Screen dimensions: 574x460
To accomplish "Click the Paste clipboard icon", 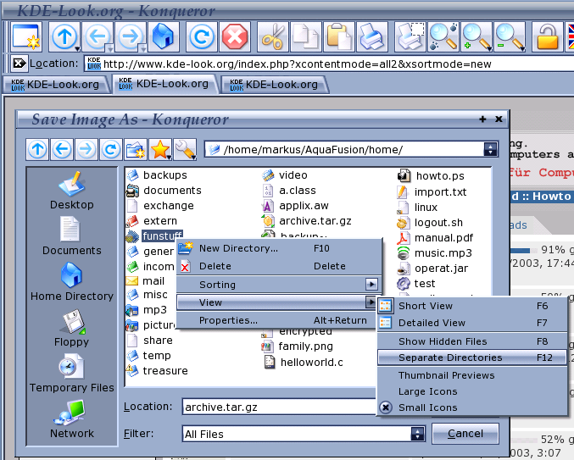I will click(339, 36).
